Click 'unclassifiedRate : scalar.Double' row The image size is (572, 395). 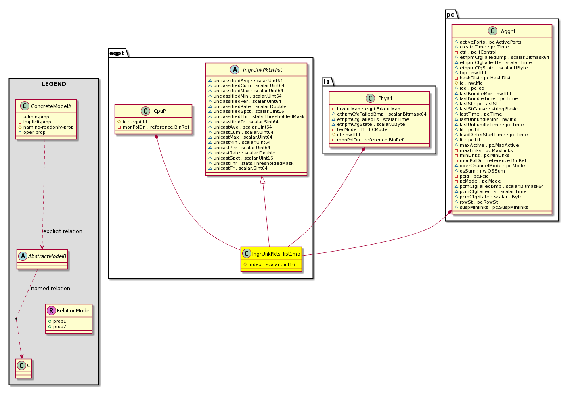(x=250, y=106)
